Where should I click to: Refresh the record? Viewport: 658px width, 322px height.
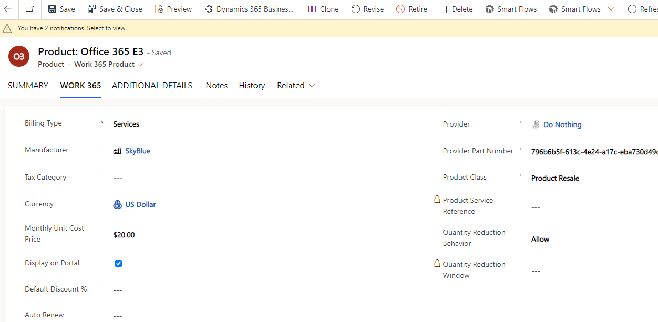643,9
